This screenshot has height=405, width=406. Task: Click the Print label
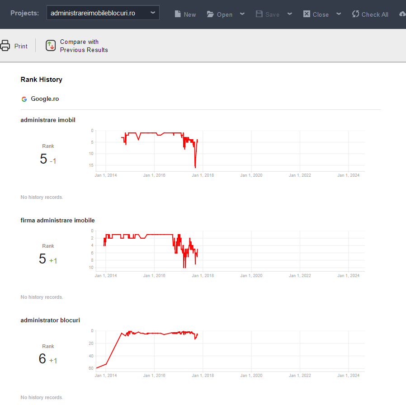[21, 46]
